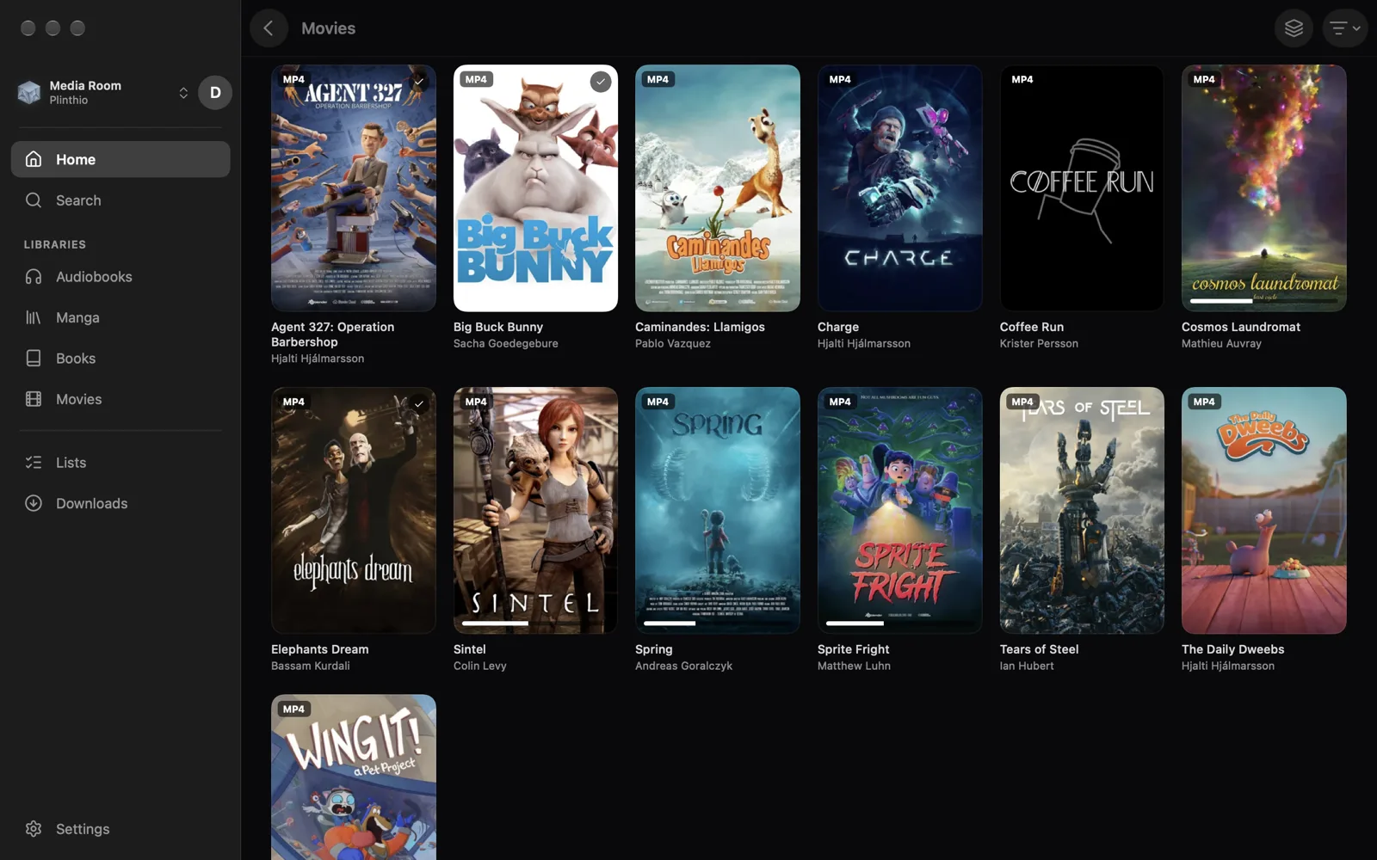Click author Bassam Kurdali

(x=311, y=666)
